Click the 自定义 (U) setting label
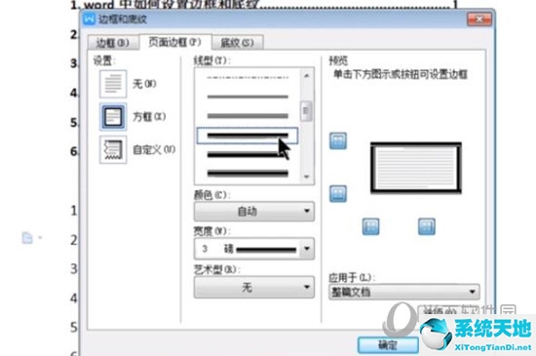The image size is (536, 356). point(154,149)
